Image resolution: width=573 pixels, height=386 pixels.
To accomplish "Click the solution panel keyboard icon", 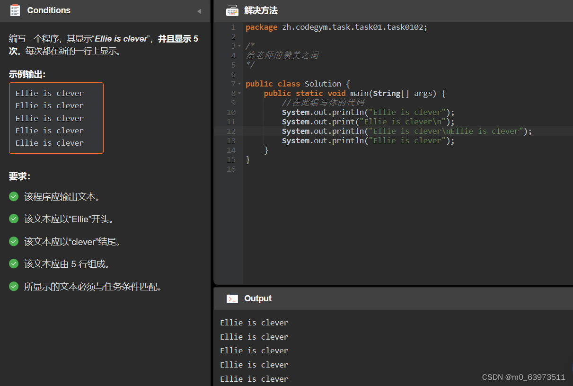I will tap(232, 10).
